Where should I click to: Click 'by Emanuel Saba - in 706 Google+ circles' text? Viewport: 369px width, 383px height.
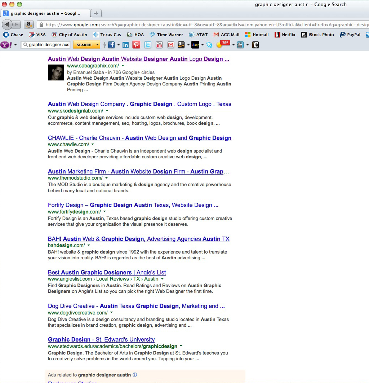(111, 72)
